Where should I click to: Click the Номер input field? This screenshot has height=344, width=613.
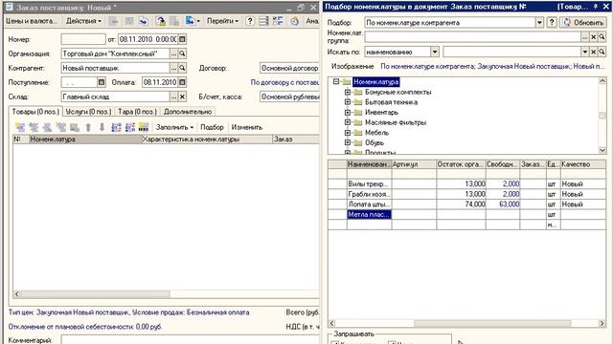(83, 39)
